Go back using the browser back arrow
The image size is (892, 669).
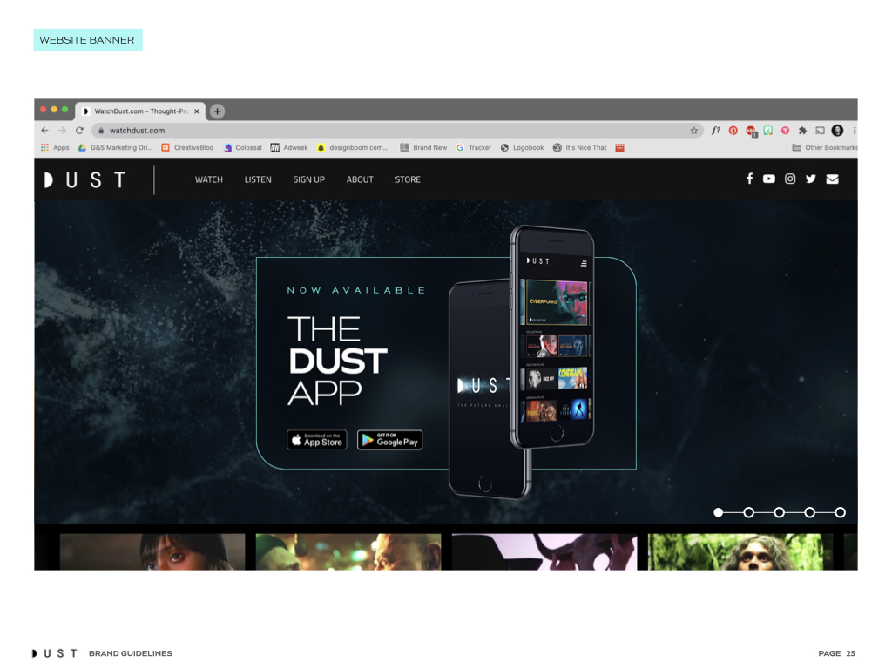pos(44,131)
